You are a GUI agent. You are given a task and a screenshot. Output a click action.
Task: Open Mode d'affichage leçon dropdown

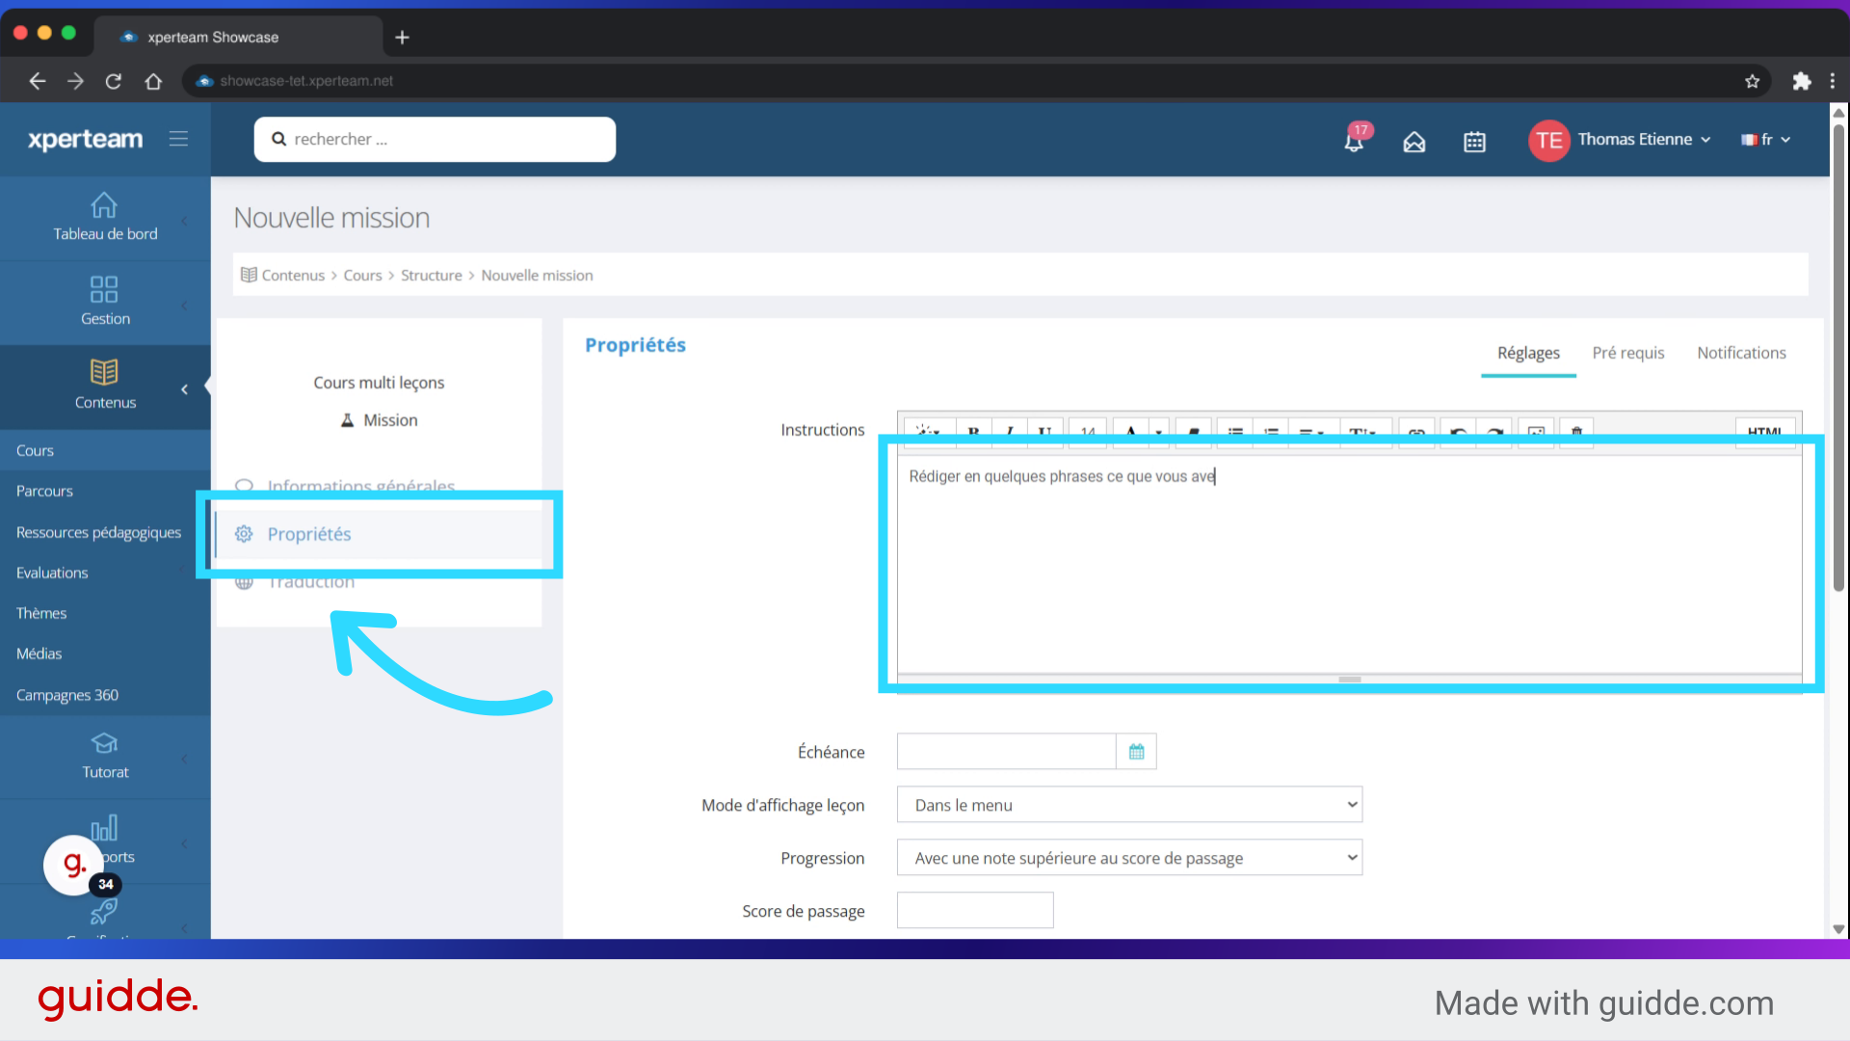(x=1129, y=805)
